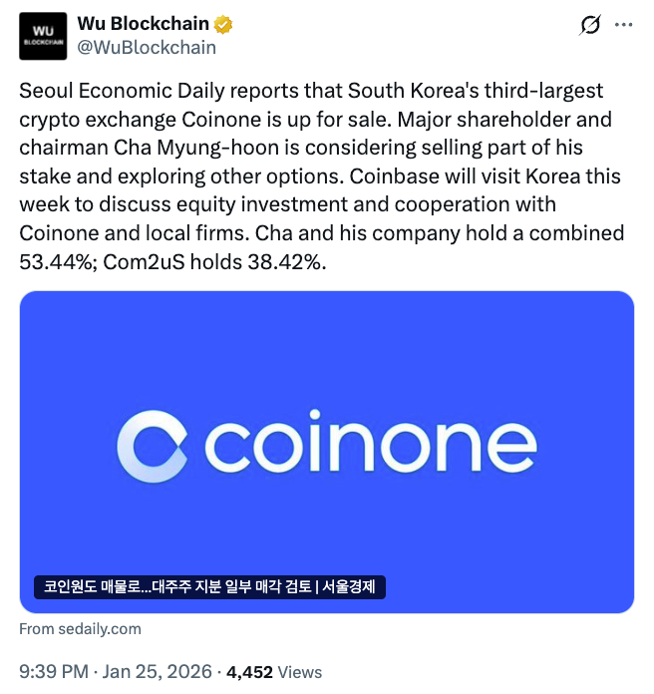Click the white "coinone" wordmark text

click(x=371, y=446)
